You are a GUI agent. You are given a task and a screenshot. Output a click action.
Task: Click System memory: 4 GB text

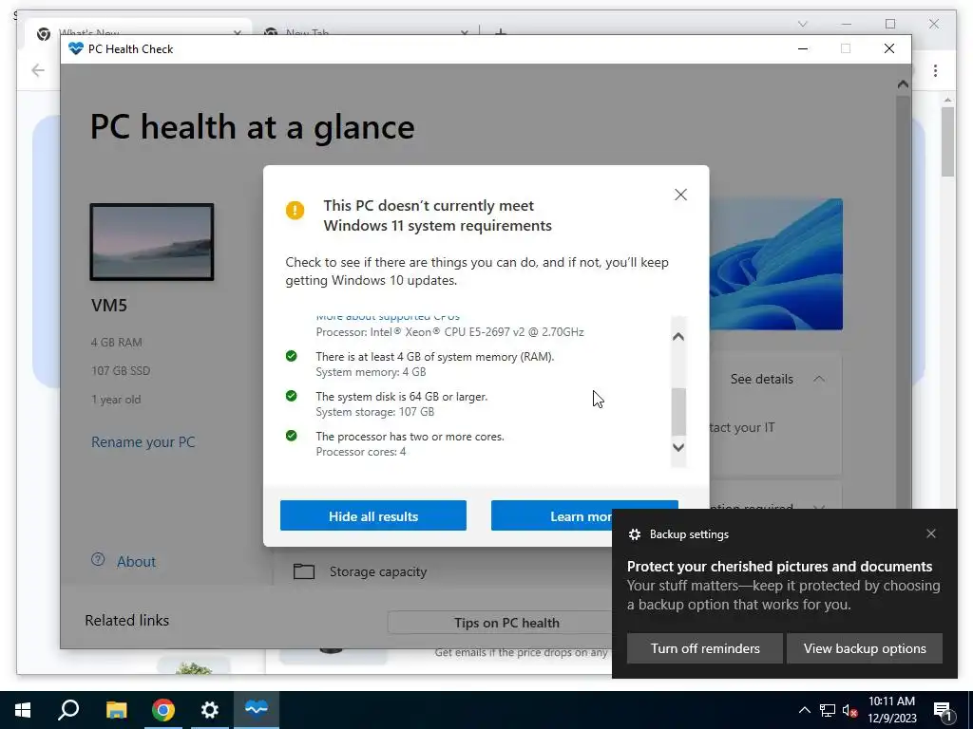pyautogui.click(x=371, y=372)
